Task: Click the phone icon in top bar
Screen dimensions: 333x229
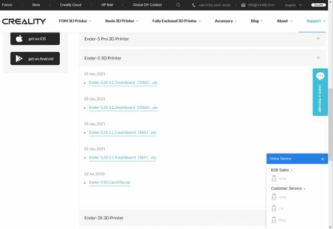Action: 193,5
